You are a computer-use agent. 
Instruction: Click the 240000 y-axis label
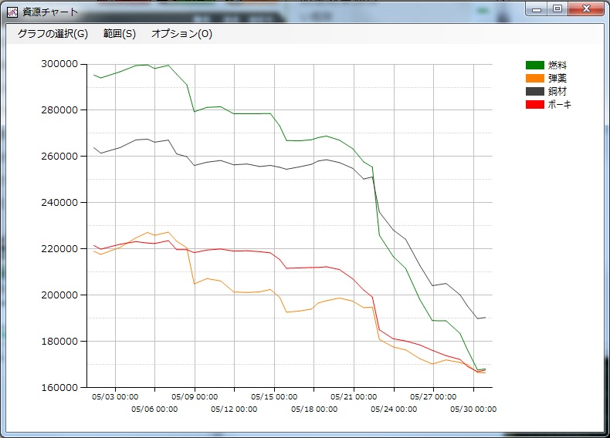click(x=59, y=203)
